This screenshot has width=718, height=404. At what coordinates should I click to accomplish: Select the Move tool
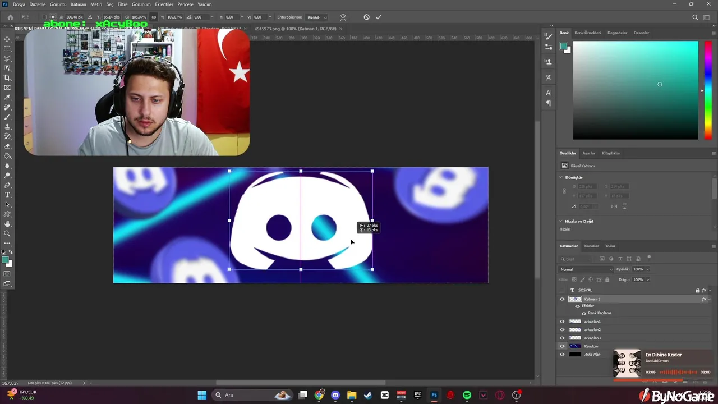[7, 39]
